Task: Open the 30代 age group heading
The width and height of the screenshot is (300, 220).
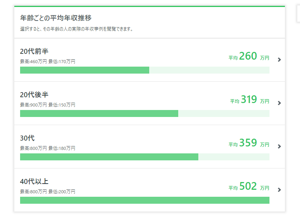Action: point(27,138)
